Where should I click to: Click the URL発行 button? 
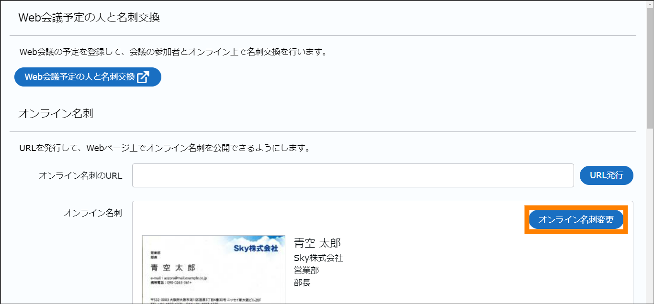point(606,175)
